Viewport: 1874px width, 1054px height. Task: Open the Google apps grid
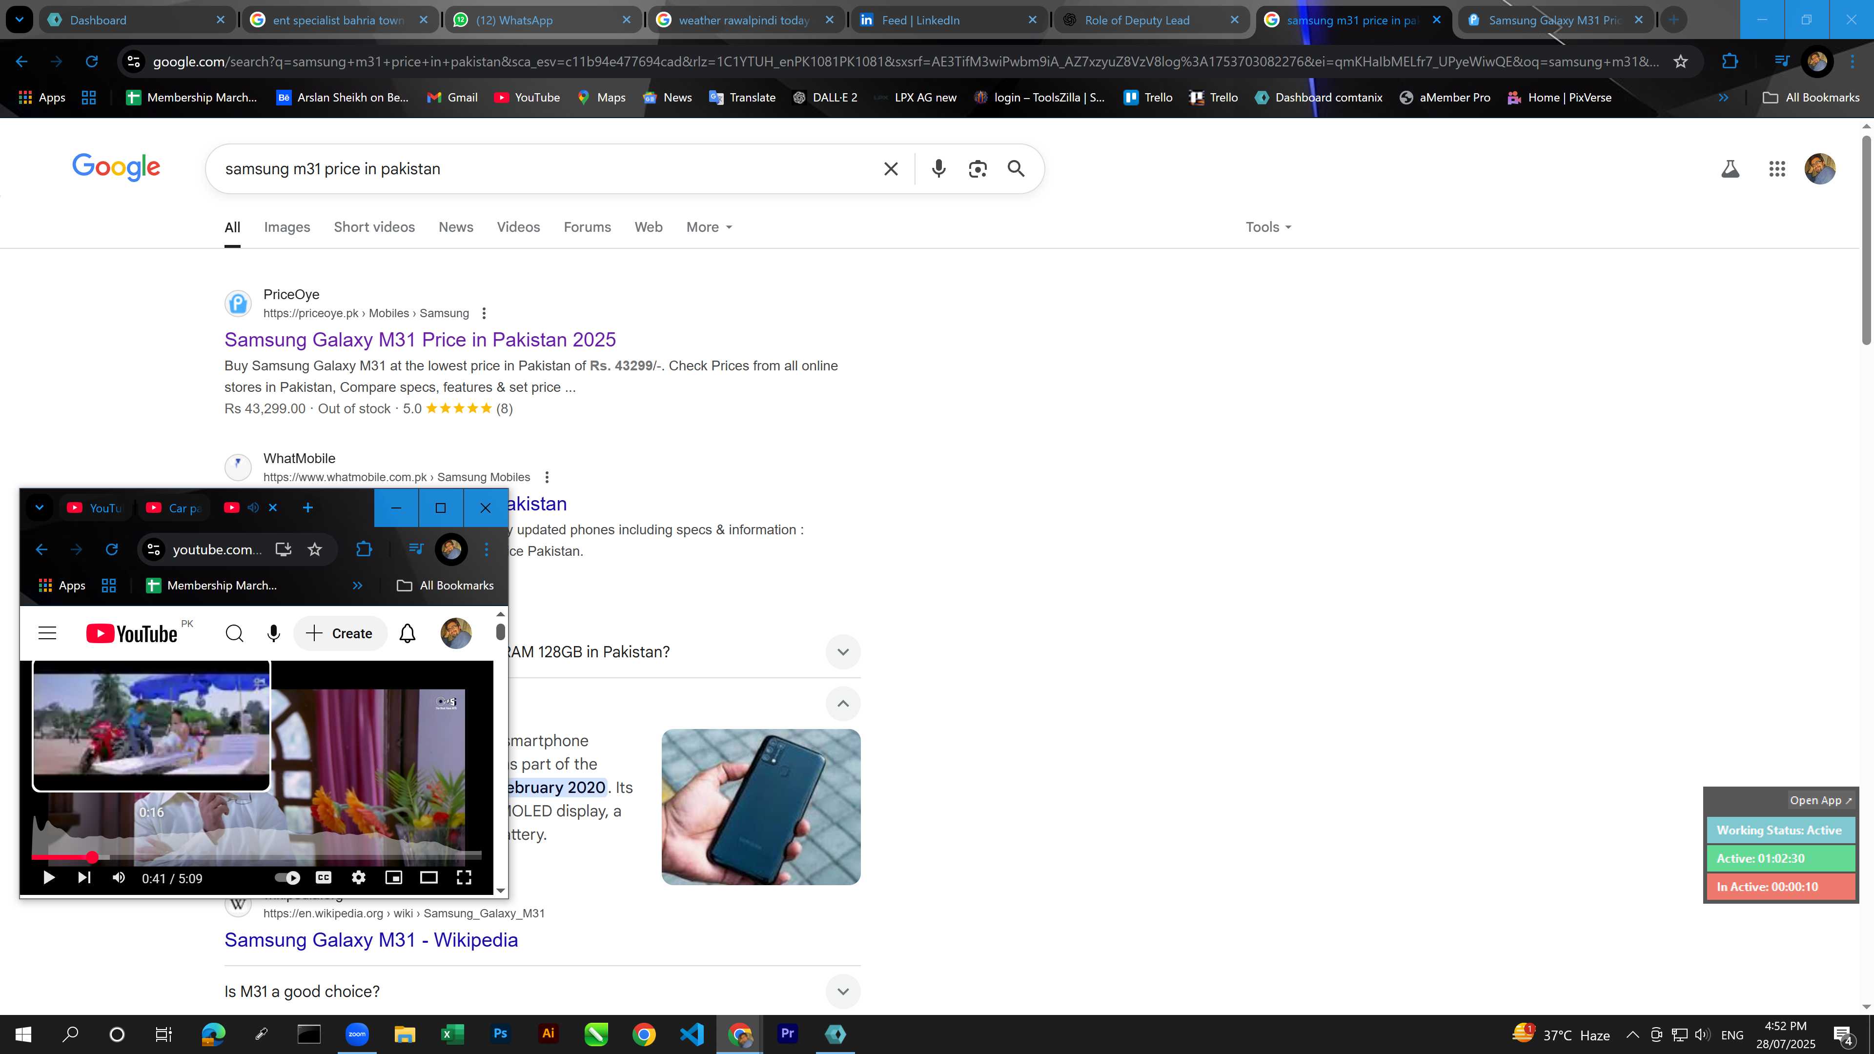coord(1776,169)
